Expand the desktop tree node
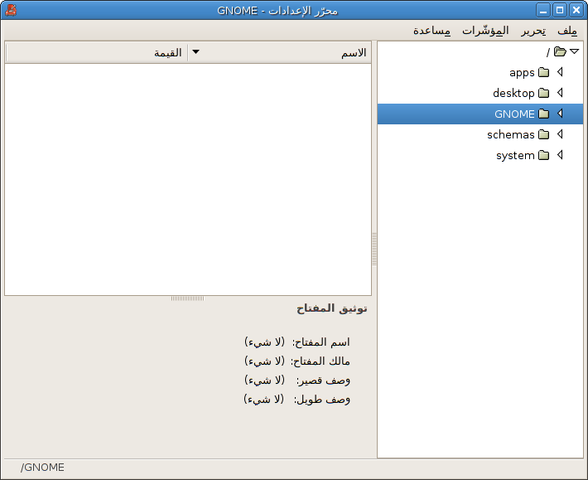This screenshot has width=588, height=480. 561,93
